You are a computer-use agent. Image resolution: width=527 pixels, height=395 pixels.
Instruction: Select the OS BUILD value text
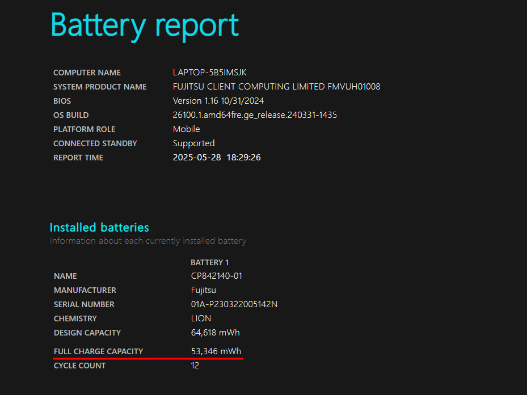pyautogui.click(x=255, y=115)
